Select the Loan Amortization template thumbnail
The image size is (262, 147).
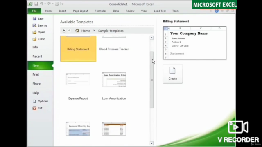click(114, 80)
